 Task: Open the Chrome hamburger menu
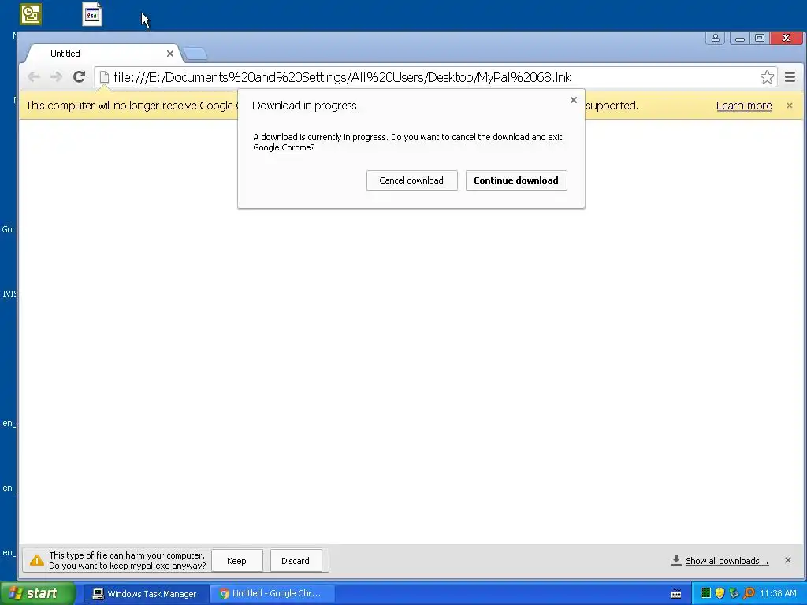click(x=790, y=77)
